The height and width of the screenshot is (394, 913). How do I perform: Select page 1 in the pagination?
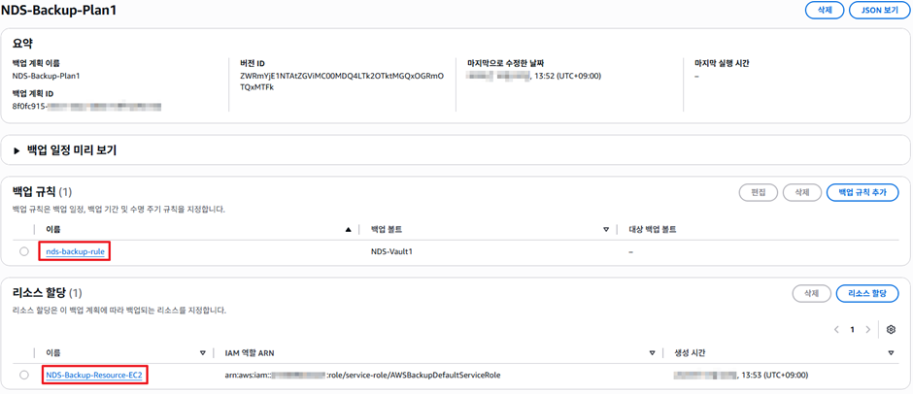coord(853,330)
